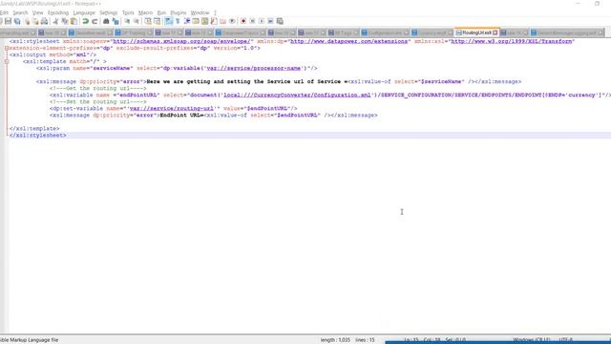Toggle the Document Map icon
611x344 pixels.
(x=204, y=21)
